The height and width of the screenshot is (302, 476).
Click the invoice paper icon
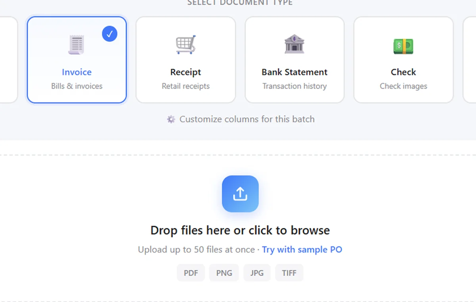pos(76,45)
